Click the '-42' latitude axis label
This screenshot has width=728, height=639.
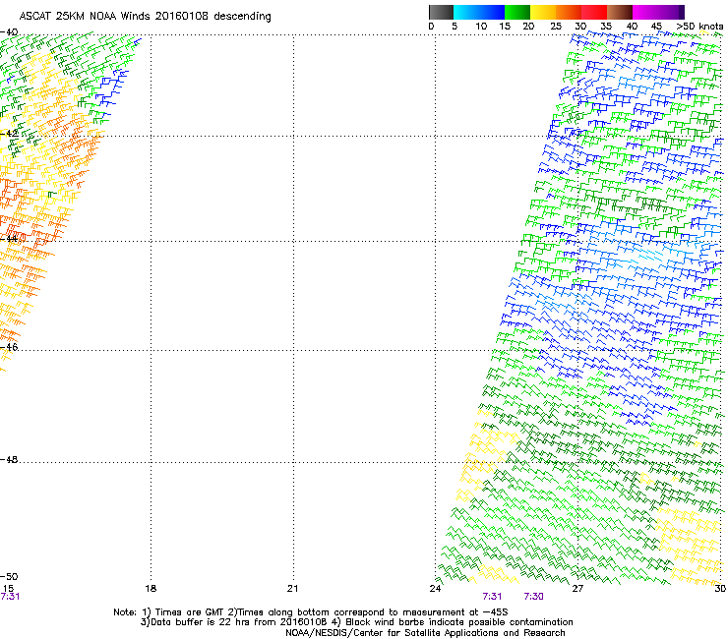click(9, 133)
